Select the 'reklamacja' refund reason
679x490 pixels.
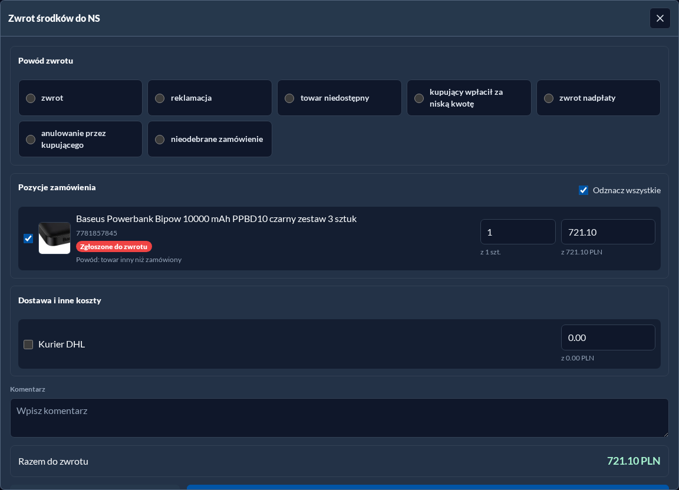pos(210,98)
